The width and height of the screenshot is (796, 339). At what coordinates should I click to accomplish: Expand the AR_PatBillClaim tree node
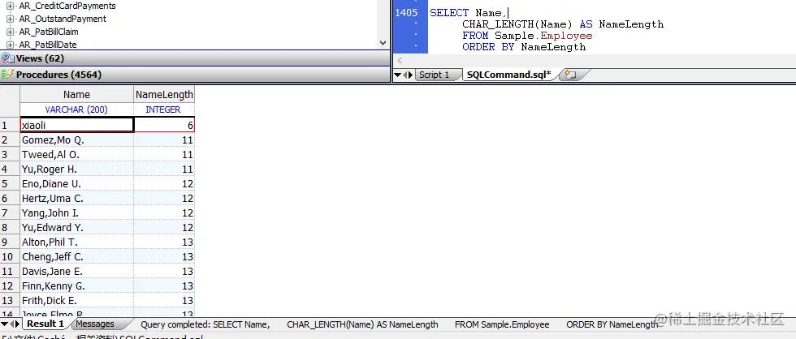[10, 32]
